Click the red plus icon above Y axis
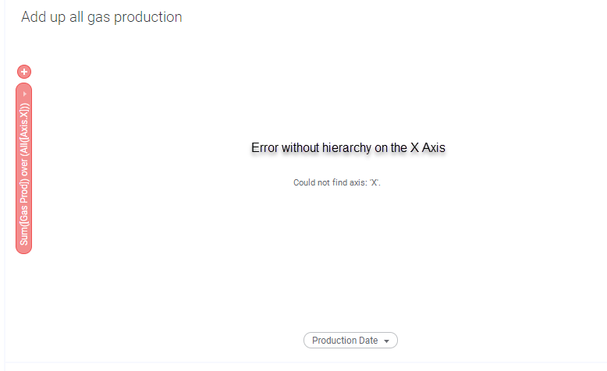607x371 pixels. pos(24,72)
